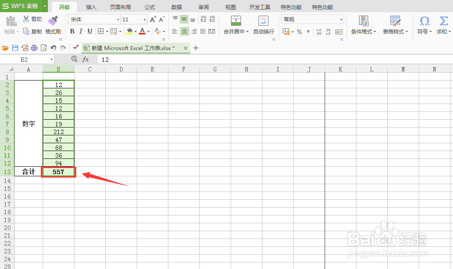Viewport: 453px width, 269px height.
Task: Open the Name Box dropdown arrow
Action: (51, 60)
